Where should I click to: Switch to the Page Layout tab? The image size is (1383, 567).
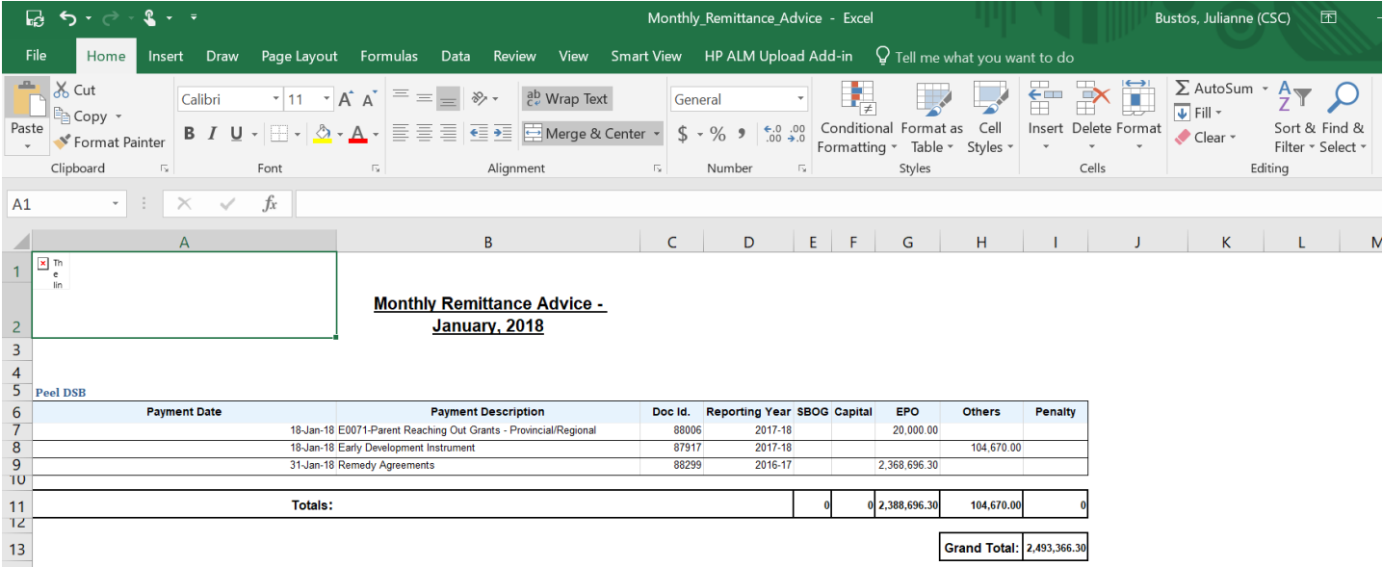[x=300, y=56]
